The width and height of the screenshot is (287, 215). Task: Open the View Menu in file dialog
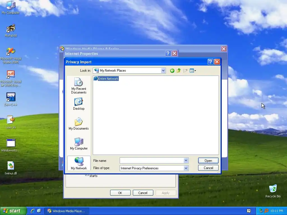193,71
